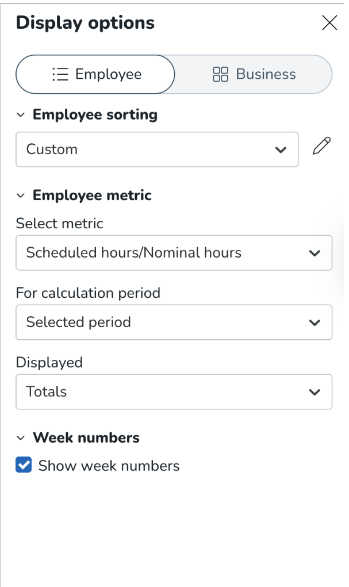Click the arrow on the Custom sorting dropdown

tap(281, 150)
